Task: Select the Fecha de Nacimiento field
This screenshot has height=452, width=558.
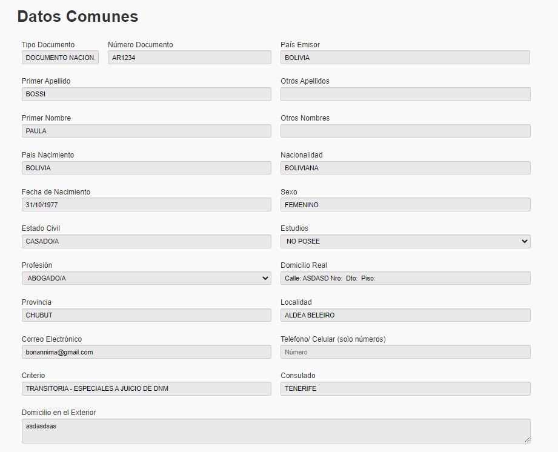Action: pyautogui.click(x=146, y=205)
